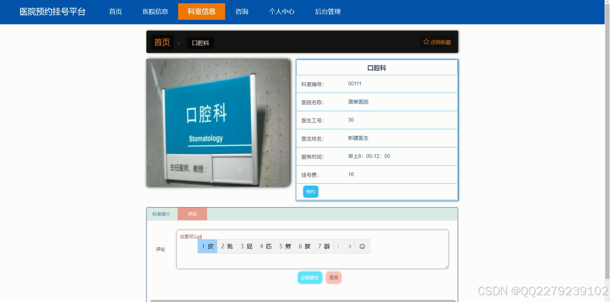
Task: Open the emoji smiley picker in comment box
Action: pyautogui.click(x=362, y=246)
